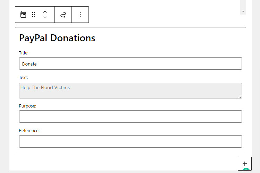Click the scrollbar down arrow
Screen dimensions: 260x173
click(x=243, y=11)
